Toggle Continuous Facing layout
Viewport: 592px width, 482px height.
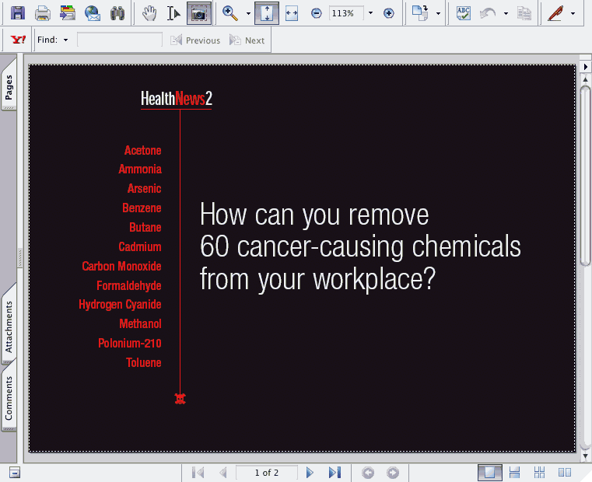(539, 473)
